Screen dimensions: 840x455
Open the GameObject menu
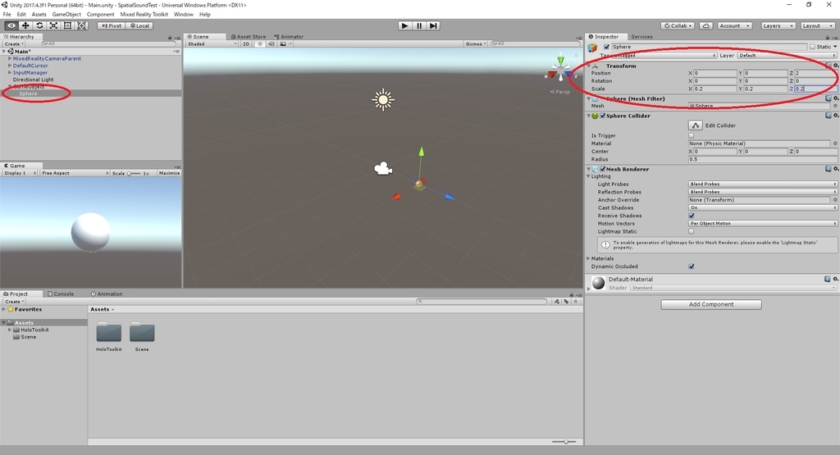point(66,15)
